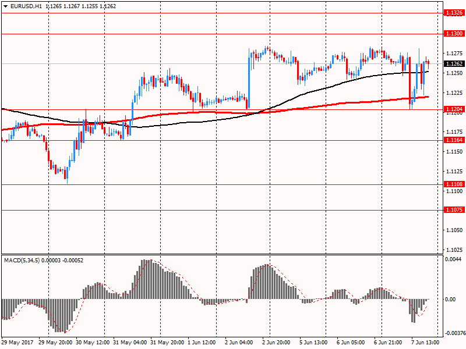Select the current price label 1.1262
This screenshot has width=466, height=349.
pyautogui.click(x=453, y=64)
